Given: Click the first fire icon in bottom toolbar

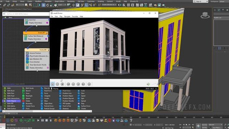Looking at the screenshot, I should [x=55, y=120].
